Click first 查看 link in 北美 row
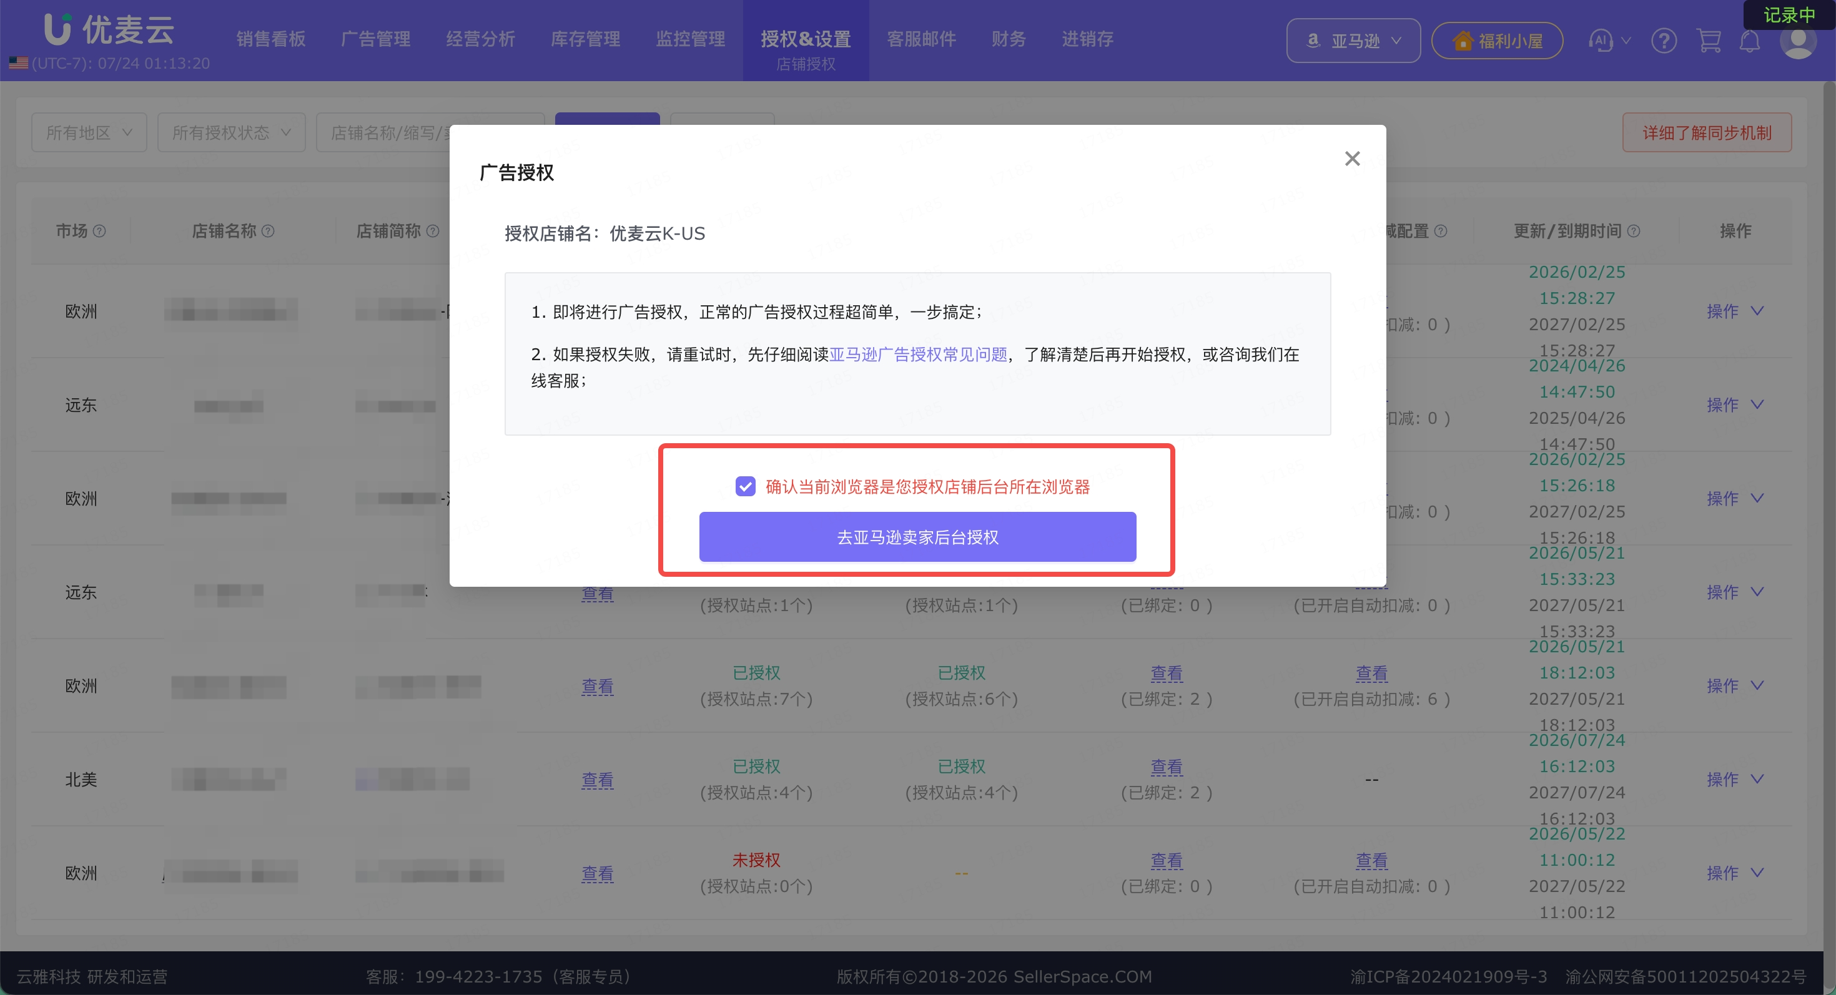This screenshot has width=1836, height=995. (x=597, y=780)
